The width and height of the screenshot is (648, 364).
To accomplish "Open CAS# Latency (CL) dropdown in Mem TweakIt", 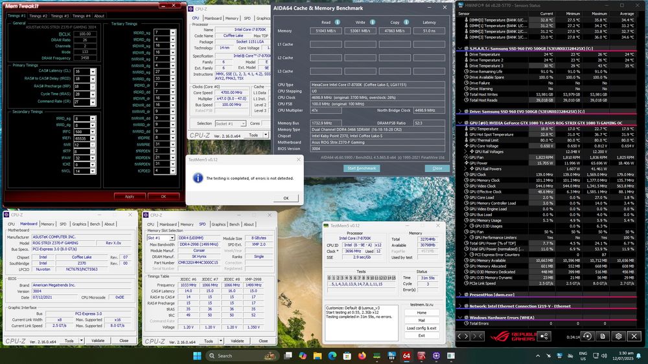I will [93, 71].
